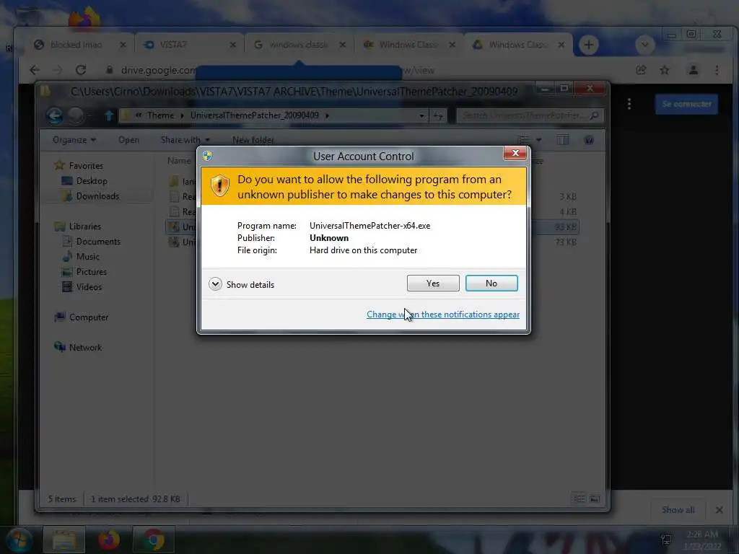
Task: Open Change when these notifications appear link
Action: click(x=442, y=315)
